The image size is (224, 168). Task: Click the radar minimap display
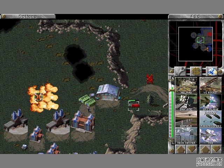click(x=196, y=44)
